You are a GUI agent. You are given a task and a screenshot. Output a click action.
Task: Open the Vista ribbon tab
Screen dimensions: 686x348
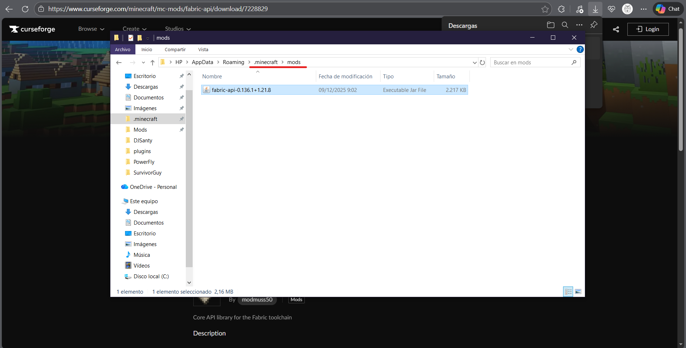(x=203, y=50)
